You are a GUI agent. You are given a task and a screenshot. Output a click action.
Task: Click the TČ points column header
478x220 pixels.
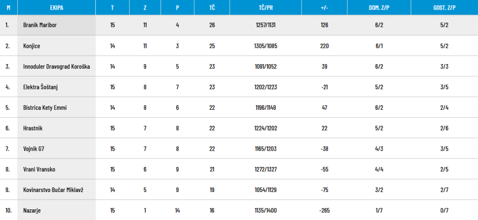tap(212, 8)
